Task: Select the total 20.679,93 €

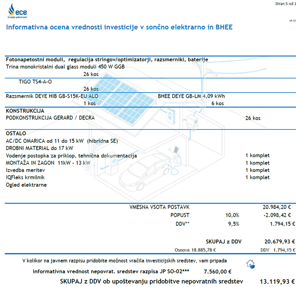Action: click(280, 242)
